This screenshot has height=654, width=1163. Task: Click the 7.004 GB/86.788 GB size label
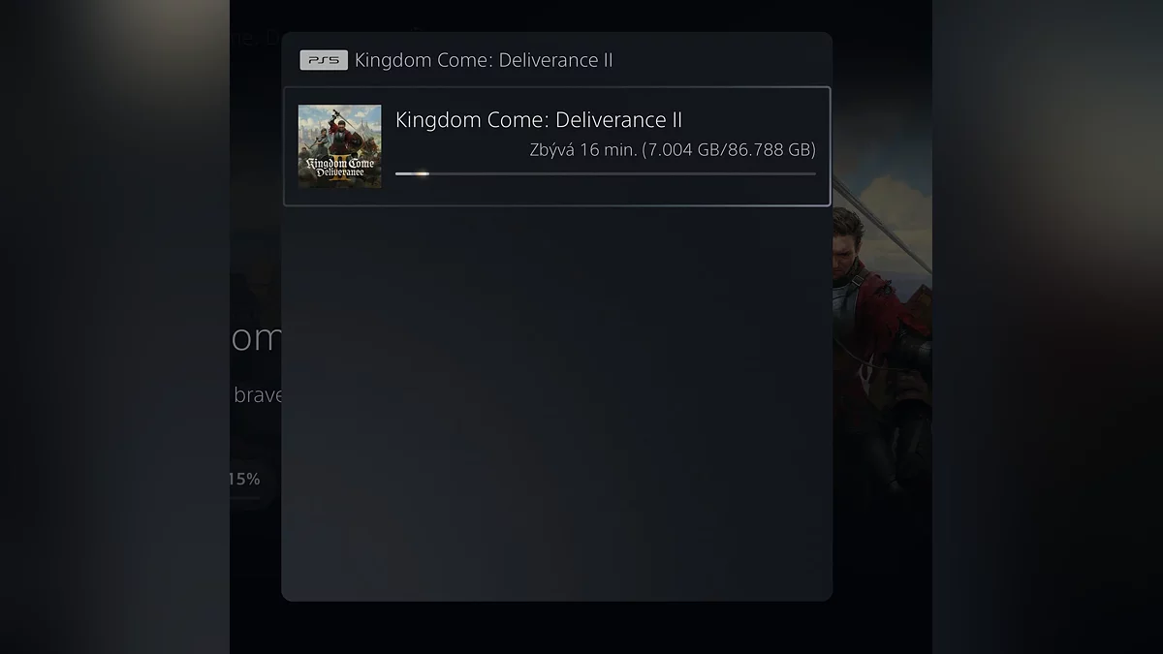729,150
